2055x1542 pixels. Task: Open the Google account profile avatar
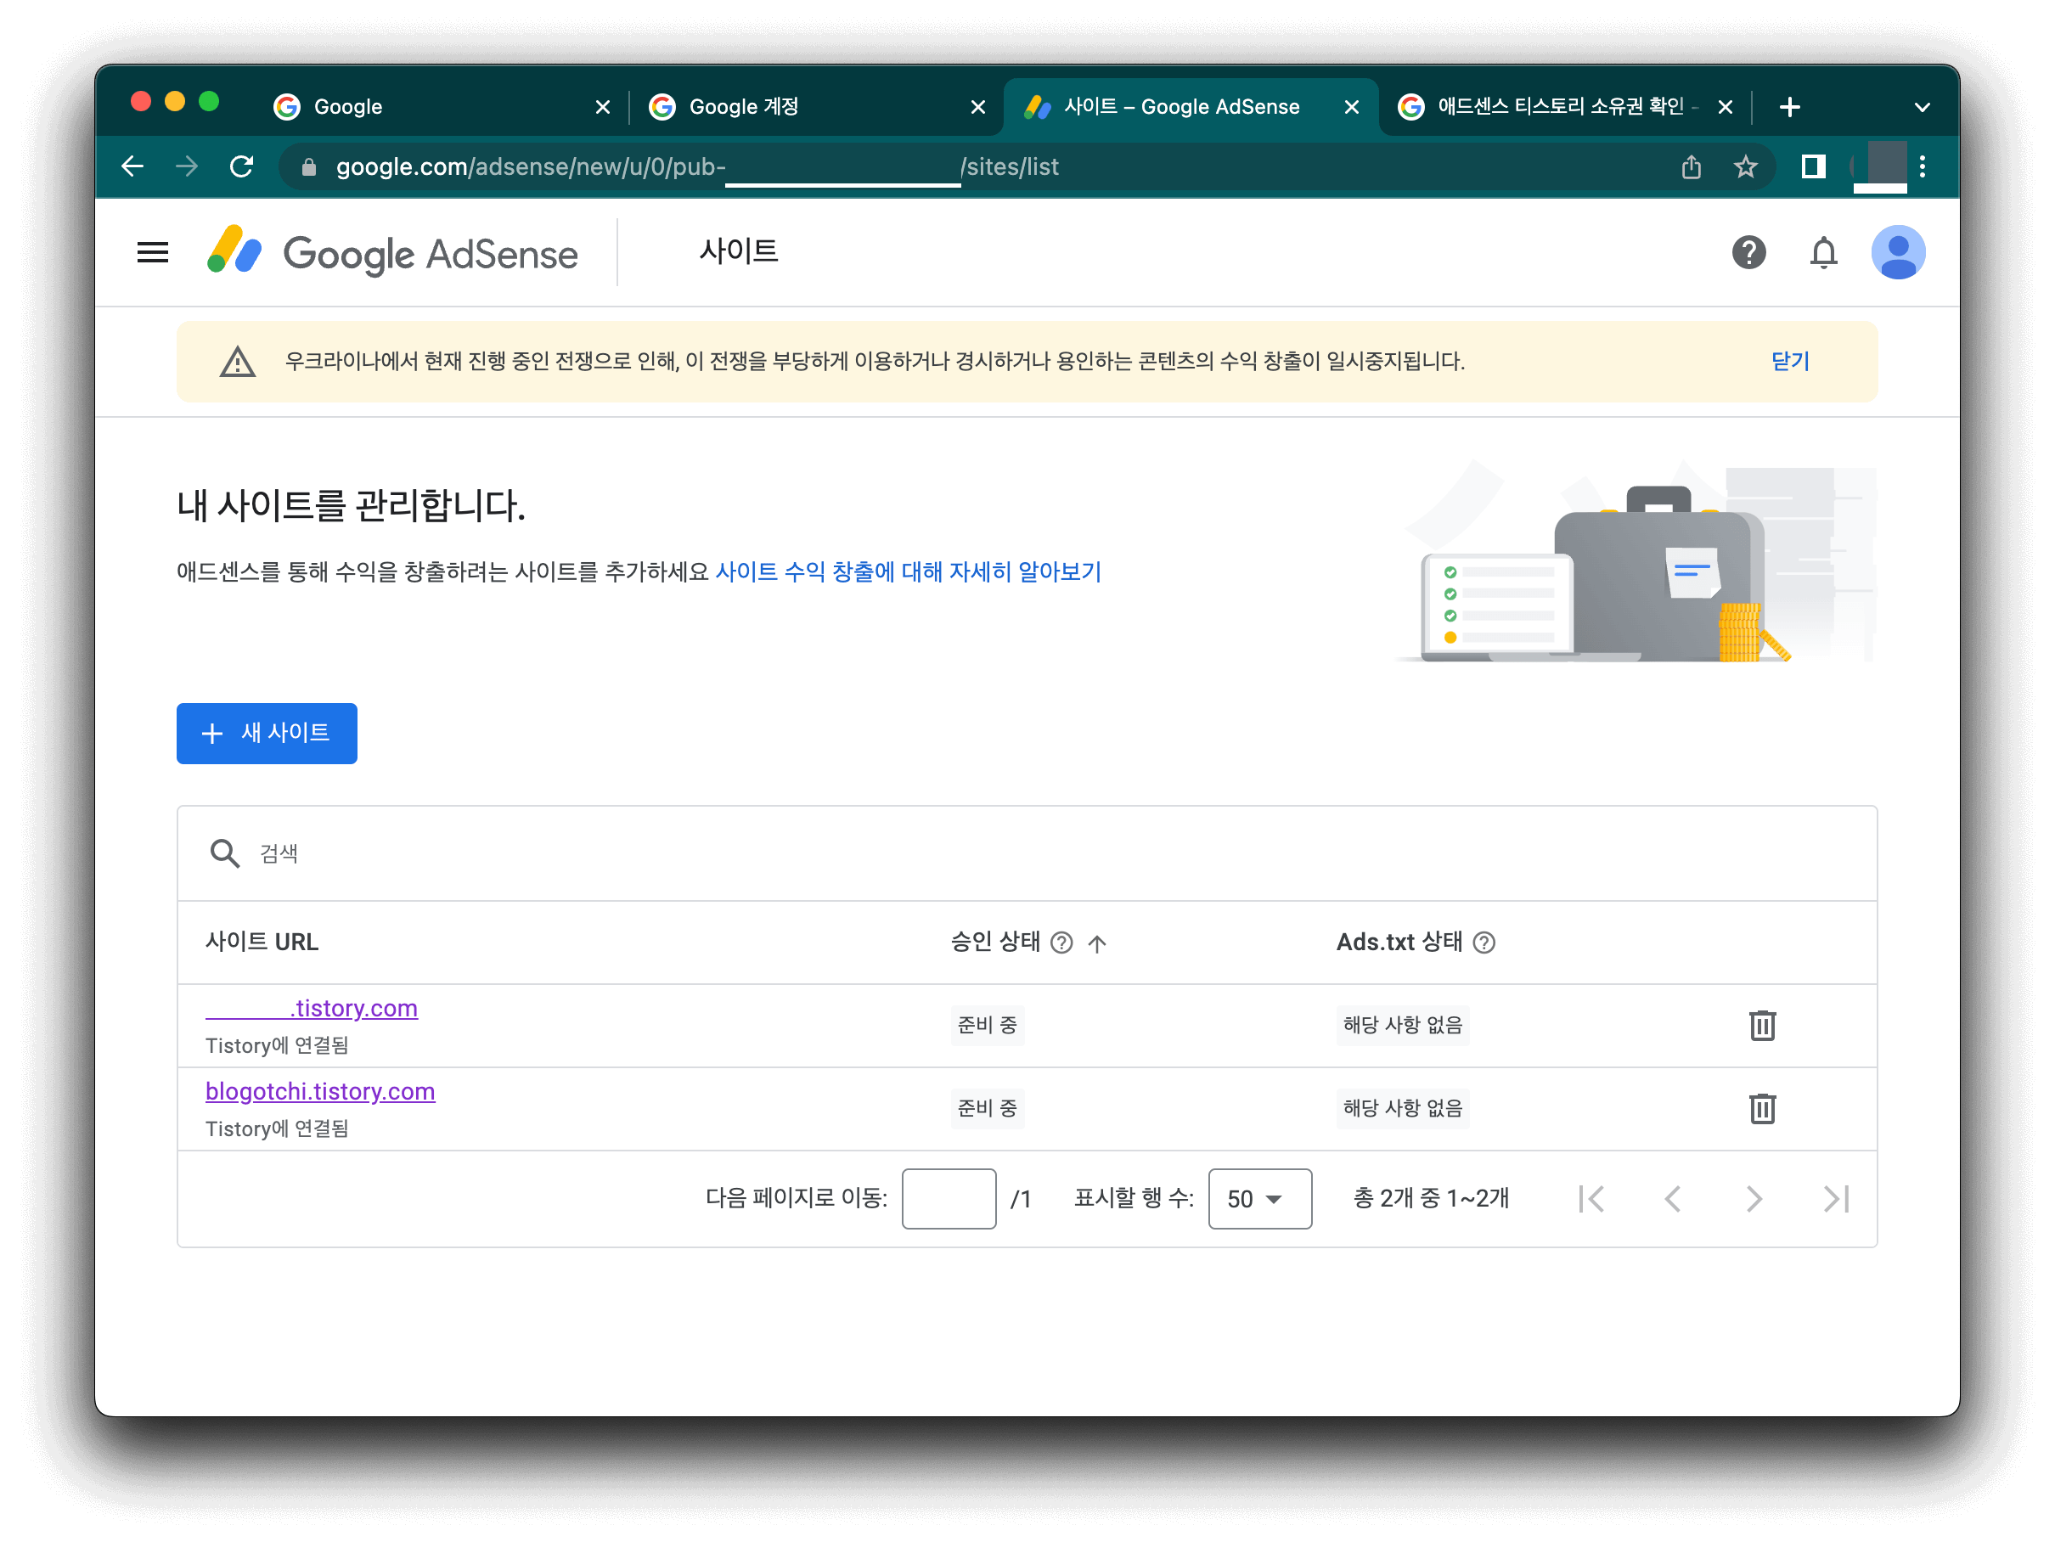tap(1899, 251)
